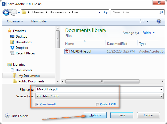The image size is (167, 124).
Task: Click the magnifier search icon
Action: tap(161, 12)
